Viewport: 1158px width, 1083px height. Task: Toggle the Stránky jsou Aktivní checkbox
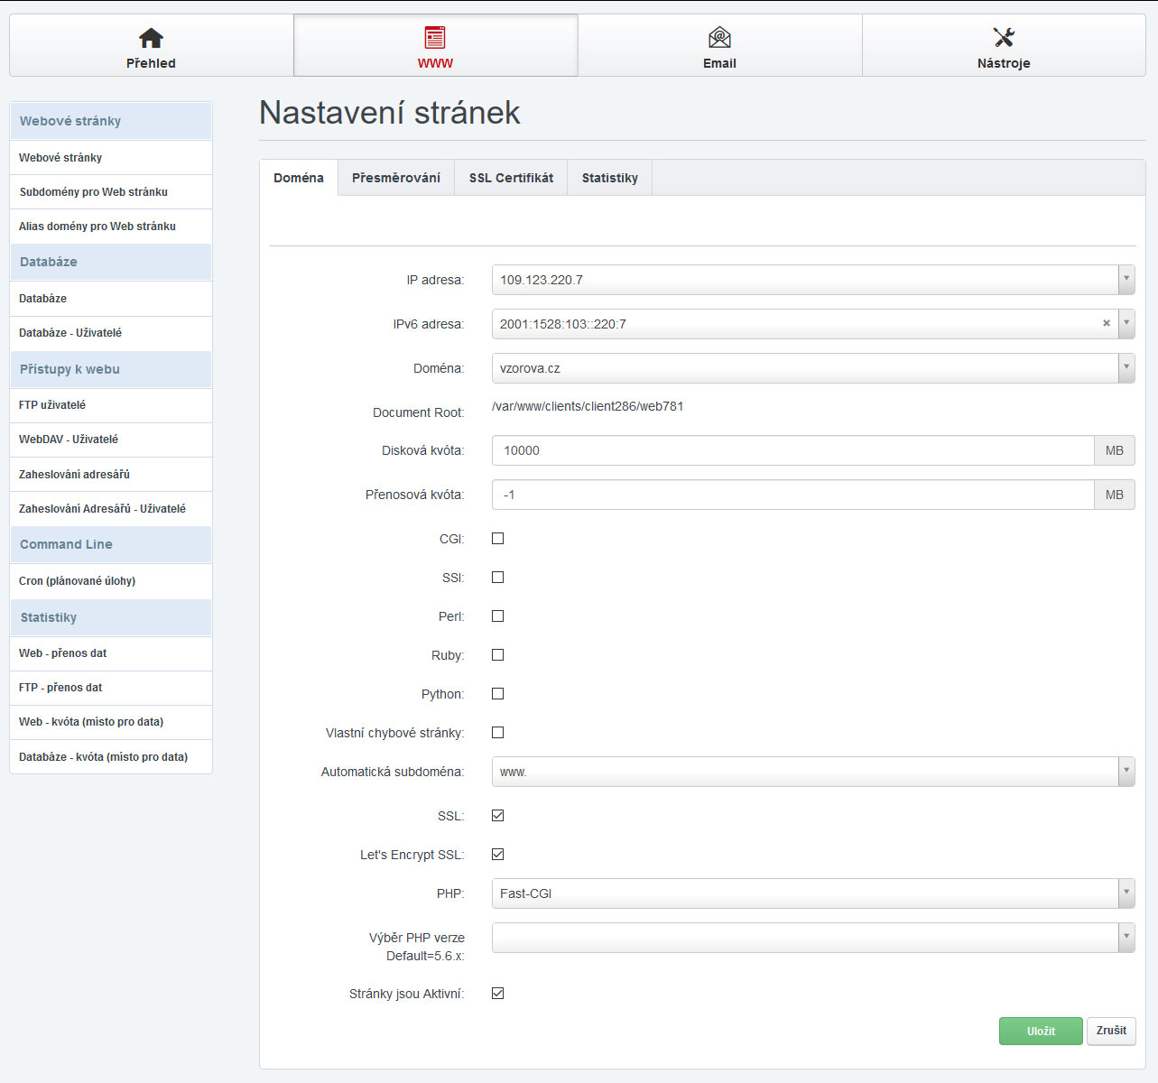pos(497,994)
